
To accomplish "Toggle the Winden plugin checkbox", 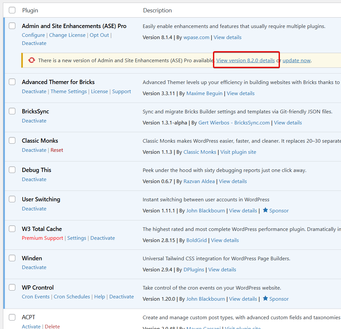I will click(12, 258).
